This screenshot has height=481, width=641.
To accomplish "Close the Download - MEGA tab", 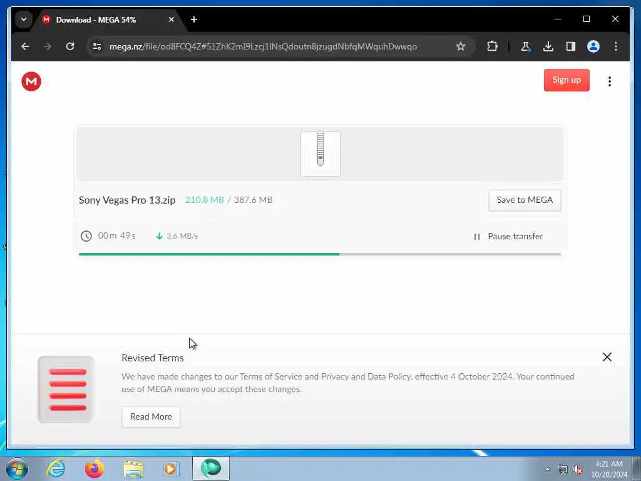I will 172,19.
